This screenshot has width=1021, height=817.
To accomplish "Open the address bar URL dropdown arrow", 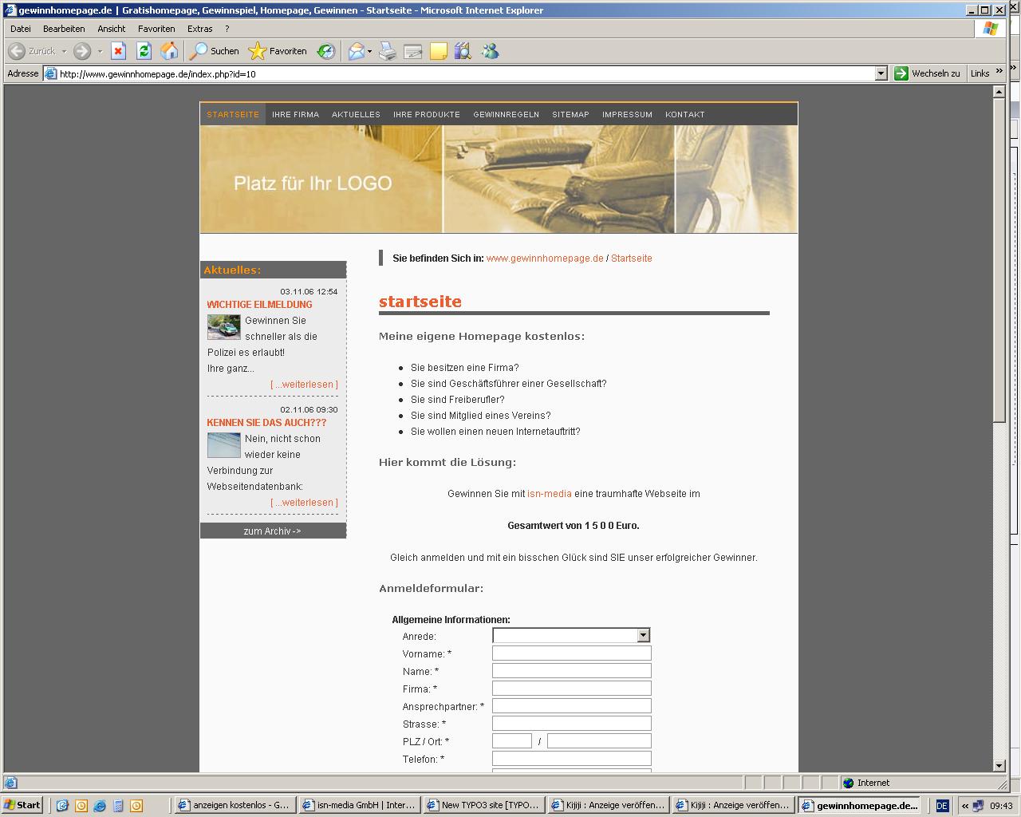I will 881,73.
